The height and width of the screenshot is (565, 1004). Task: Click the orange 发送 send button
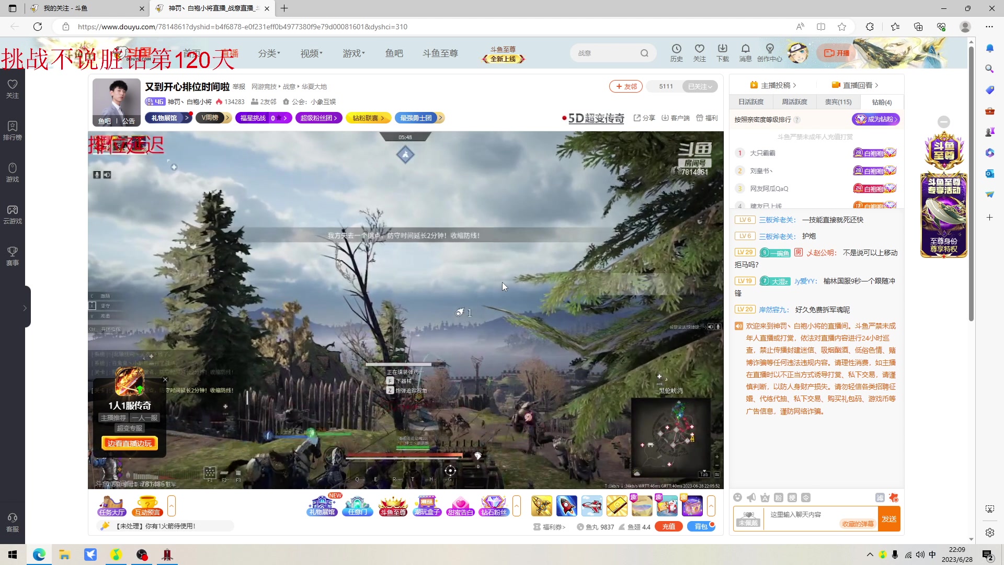(x=889, y=518)
